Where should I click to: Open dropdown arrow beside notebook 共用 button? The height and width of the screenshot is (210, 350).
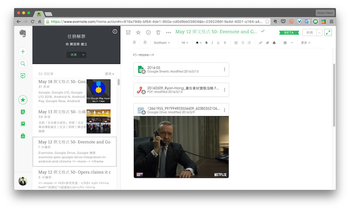[83, 55]
